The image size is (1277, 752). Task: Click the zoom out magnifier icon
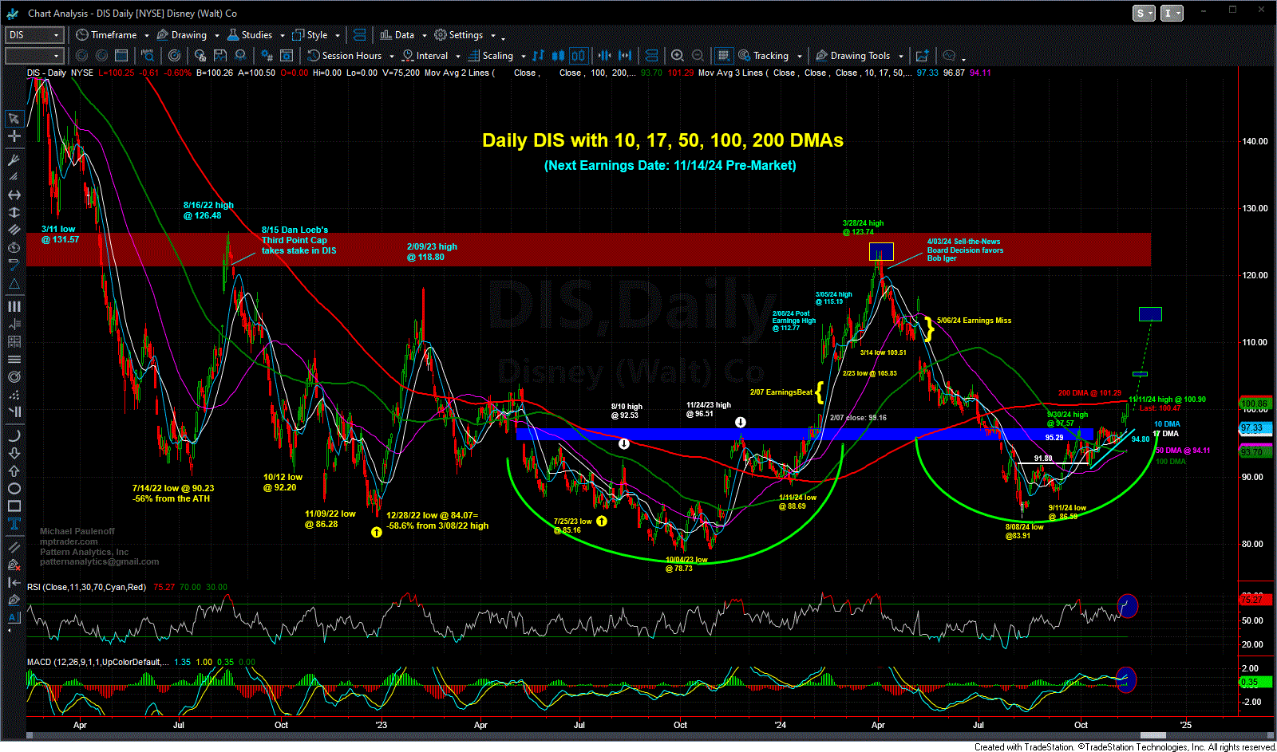698,56
